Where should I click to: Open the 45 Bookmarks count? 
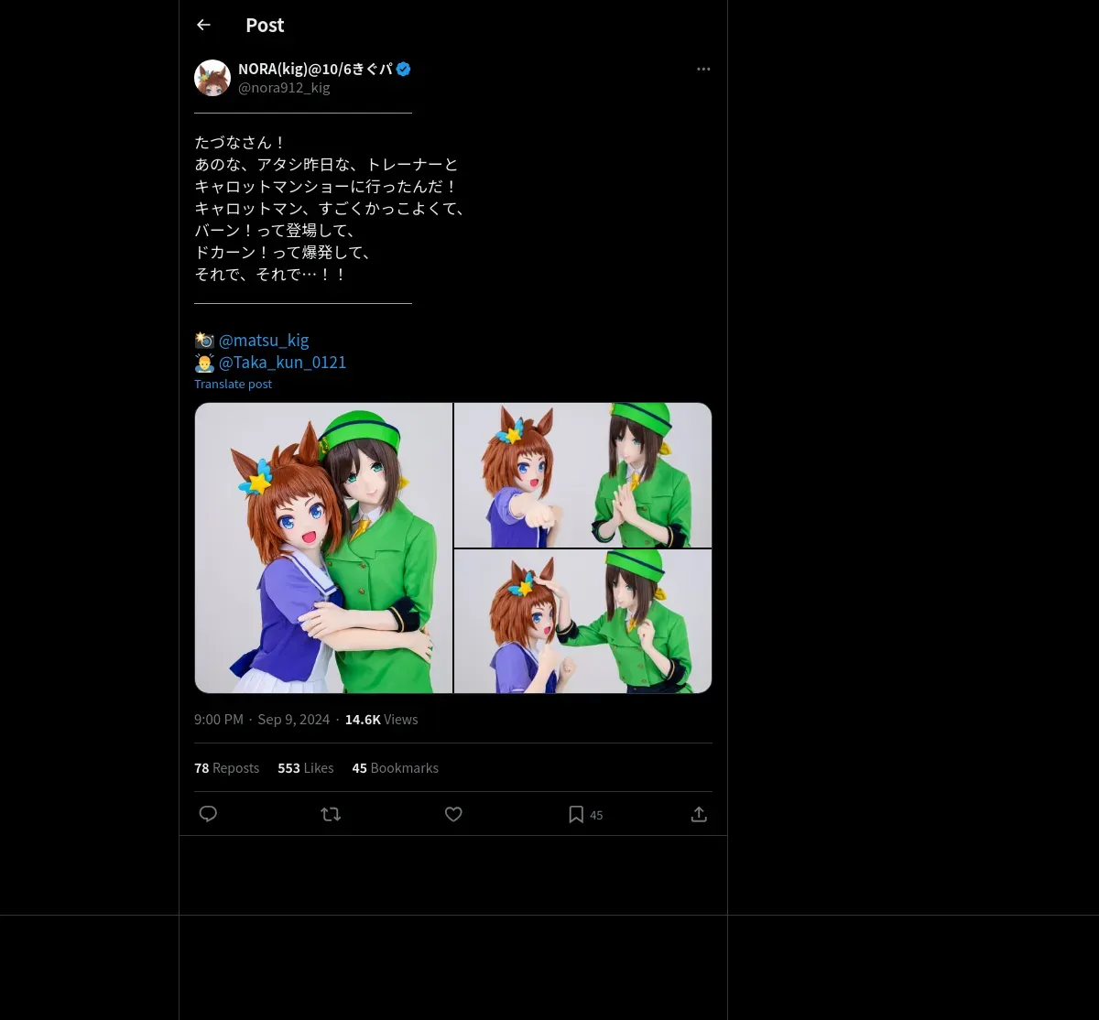(x=395, y=768)
